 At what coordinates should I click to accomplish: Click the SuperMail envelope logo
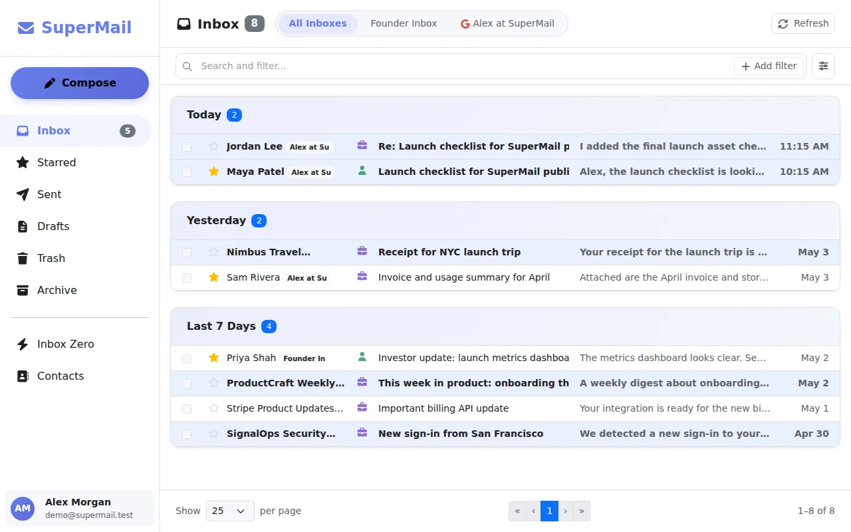pos(26,28)
